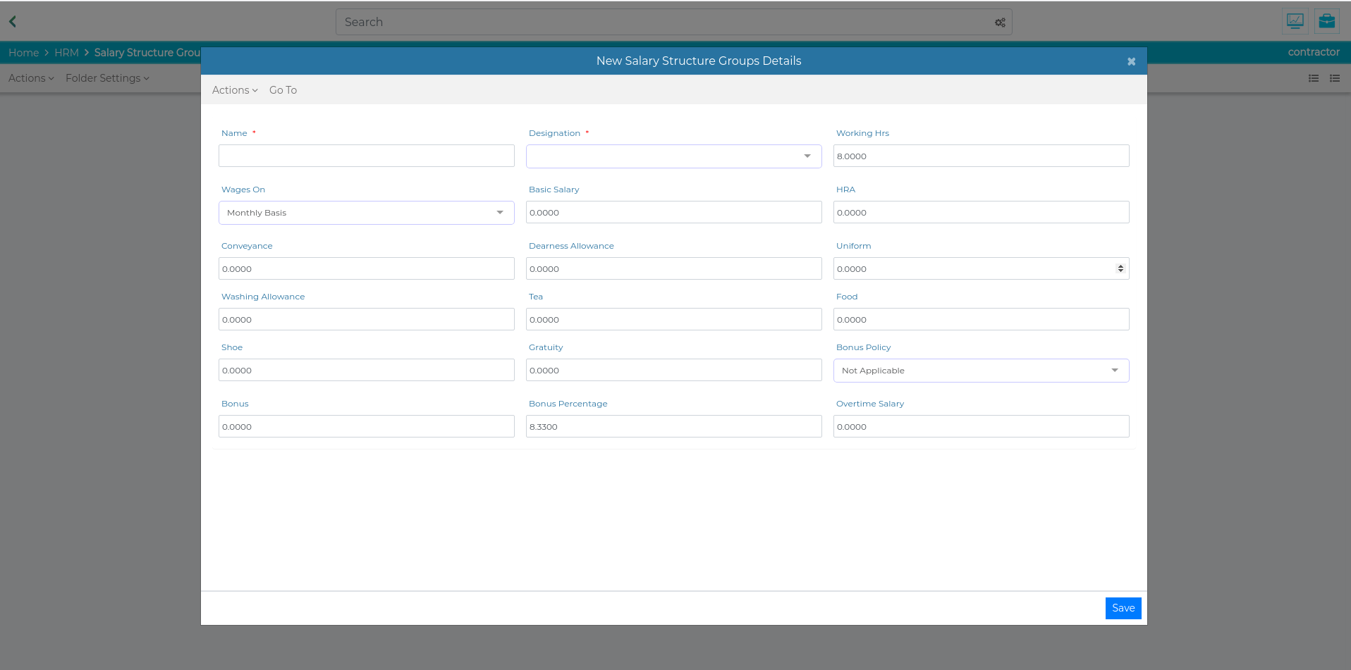The width and height of the screenshot is (1351, 670).
Task: Open the briefcase icon
Action: point(1327,21)
